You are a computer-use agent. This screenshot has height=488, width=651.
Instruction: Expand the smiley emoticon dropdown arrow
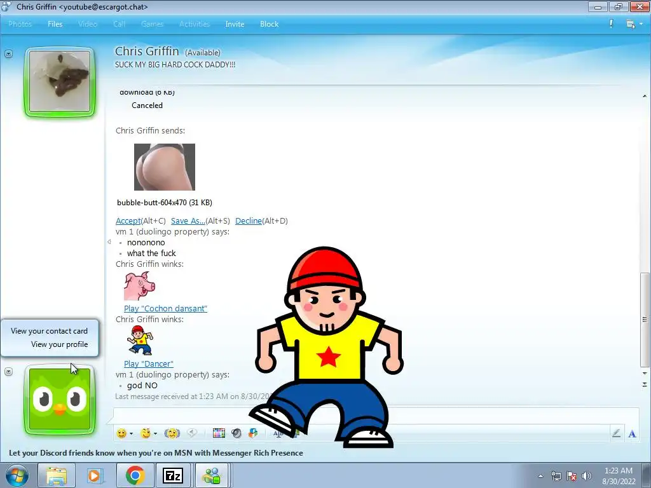[x=131, y=434]
